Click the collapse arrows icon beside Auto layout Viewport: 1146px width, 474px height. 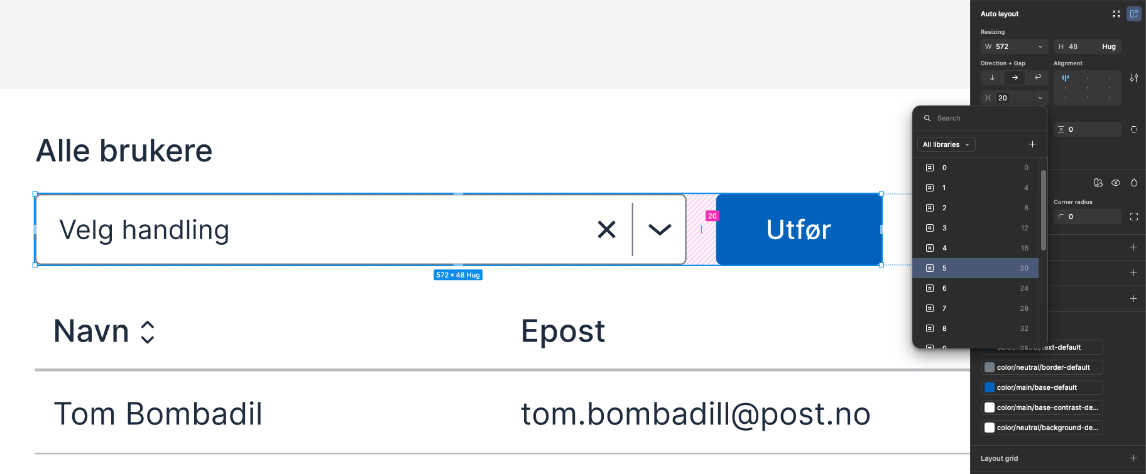pos(1116,14)
